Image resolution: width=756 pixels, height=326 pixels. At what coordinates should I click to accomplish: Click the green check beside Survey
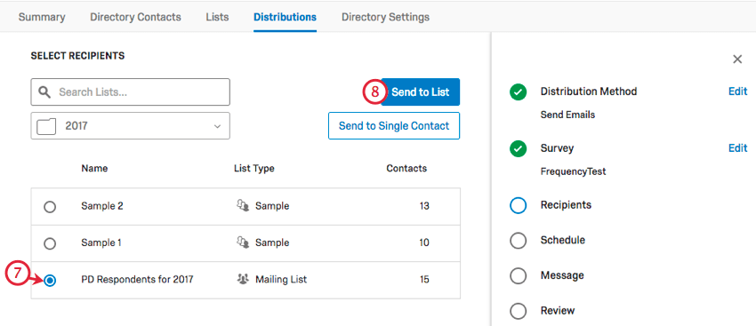click(518, 148)
